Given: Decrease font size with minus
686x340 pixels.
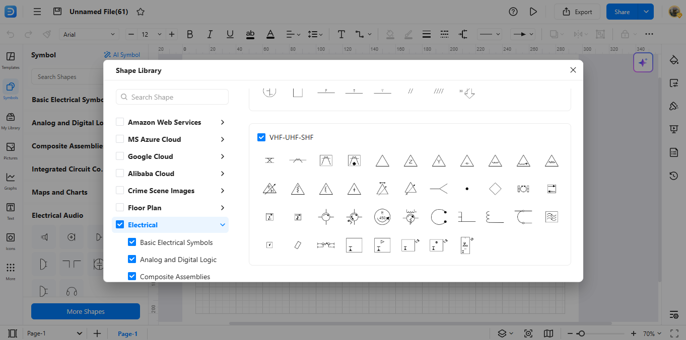Looking at the screenshot, I should [131, 34].
